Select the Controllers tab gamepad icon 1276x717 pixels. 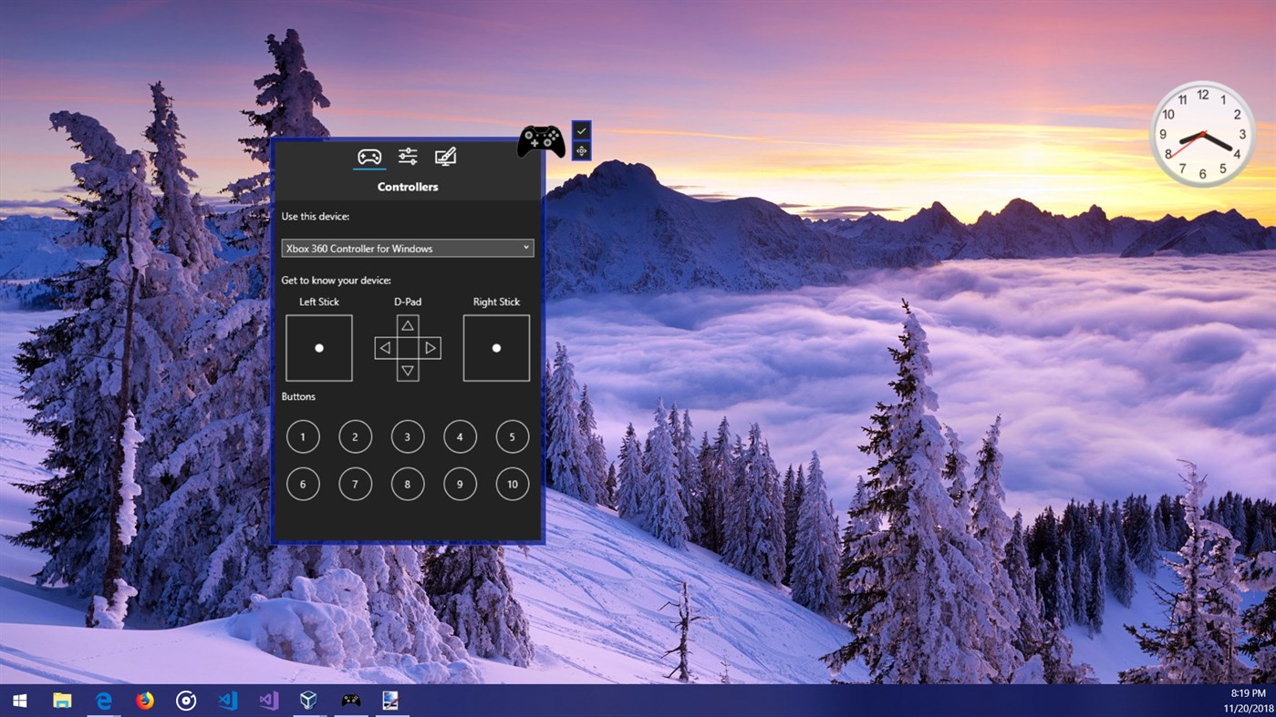[368, 155]
